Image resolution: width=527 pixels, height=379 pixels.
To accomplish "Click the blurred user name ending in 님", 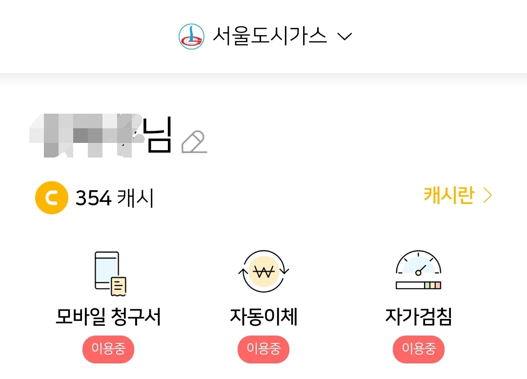I will coord(100,135).
